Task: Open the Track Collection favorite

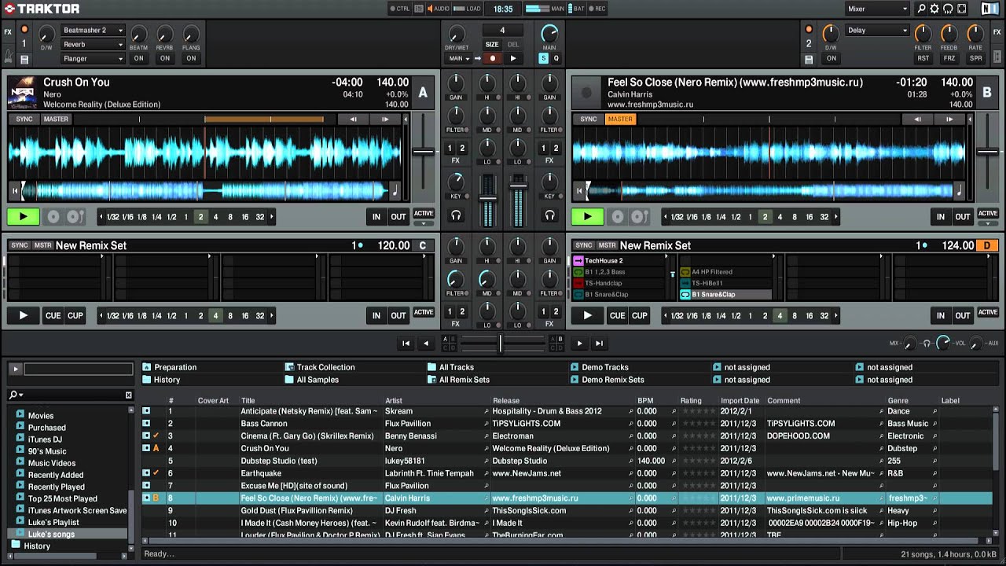Action: (319, 367)
